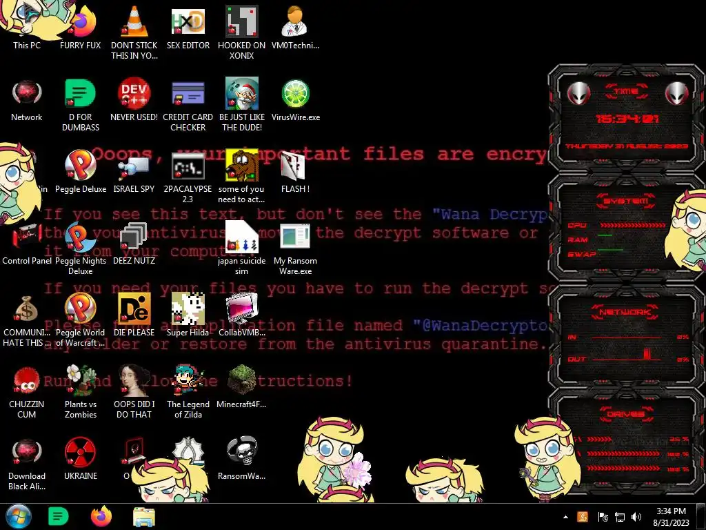Screen dimensions: 706x530
Task: Select the DIE PLEASE shortcut
Action: 134,315
